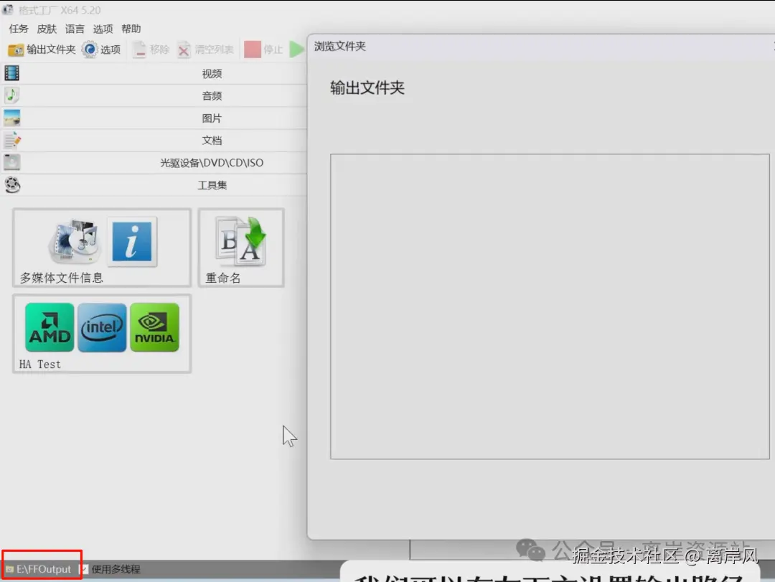The image size is (775, 582).
Task: Expand the 视频 category section
Action: pos(212,72)
